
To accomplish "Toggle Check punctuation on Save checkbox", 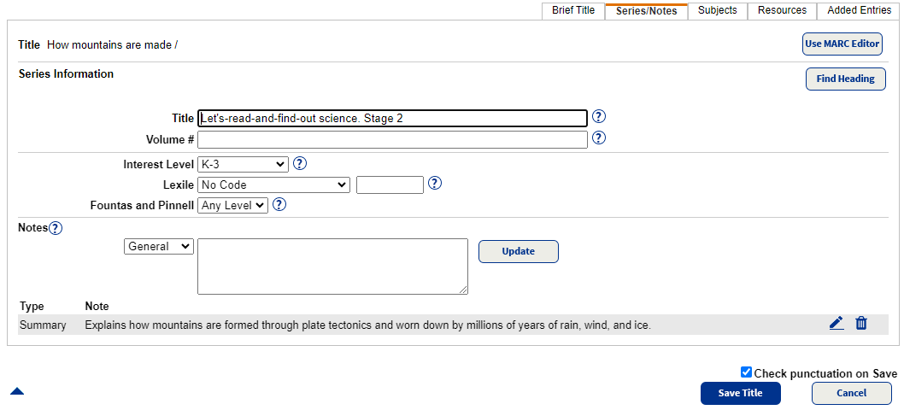I will coord(746,372).
